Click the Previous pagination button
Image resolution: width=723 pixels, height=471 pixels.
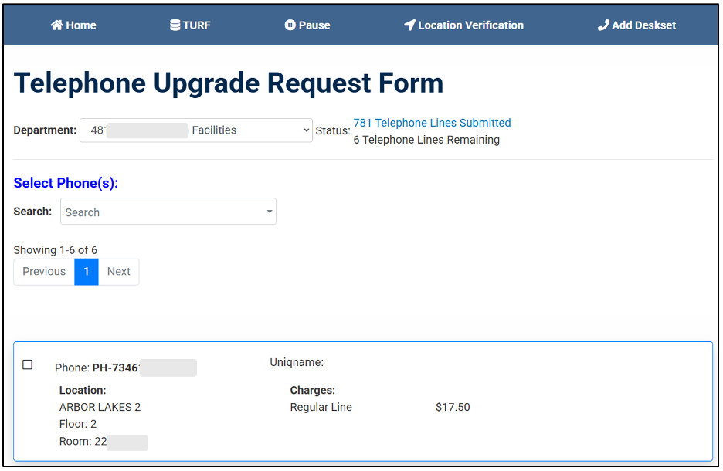pyautogui.click(x=43, y=271)
